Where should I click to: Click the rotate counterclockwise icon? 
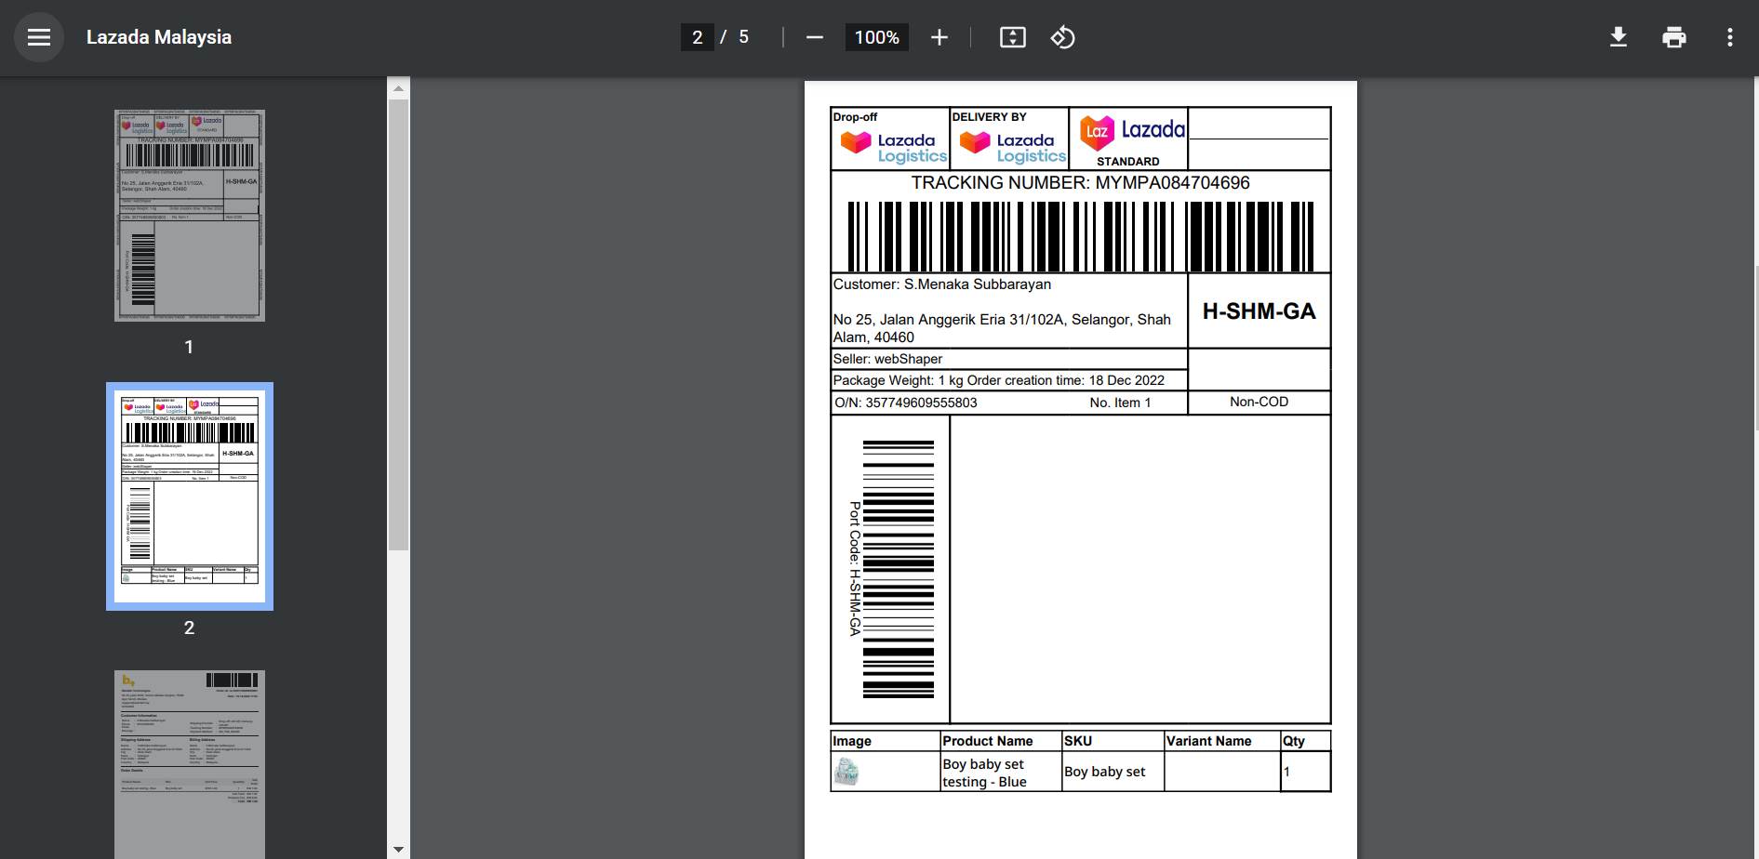[1062, 37]
